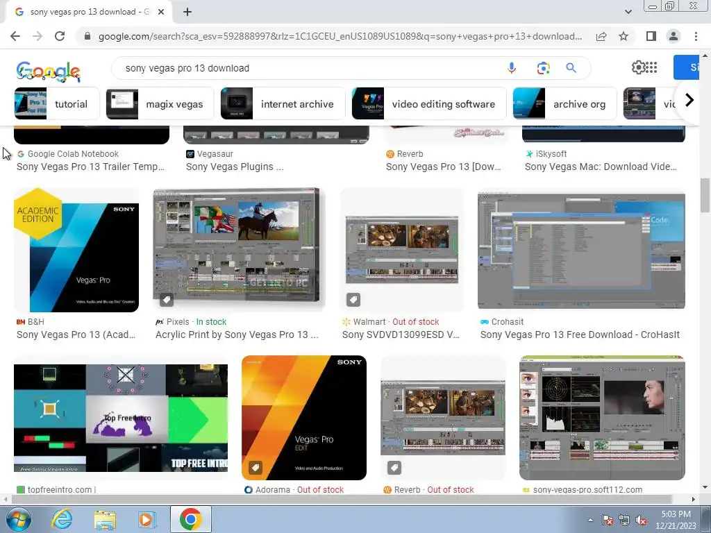Screen dimensions: 711x533
Task: Toggle the browser side panel
Action: click(651, 36)
